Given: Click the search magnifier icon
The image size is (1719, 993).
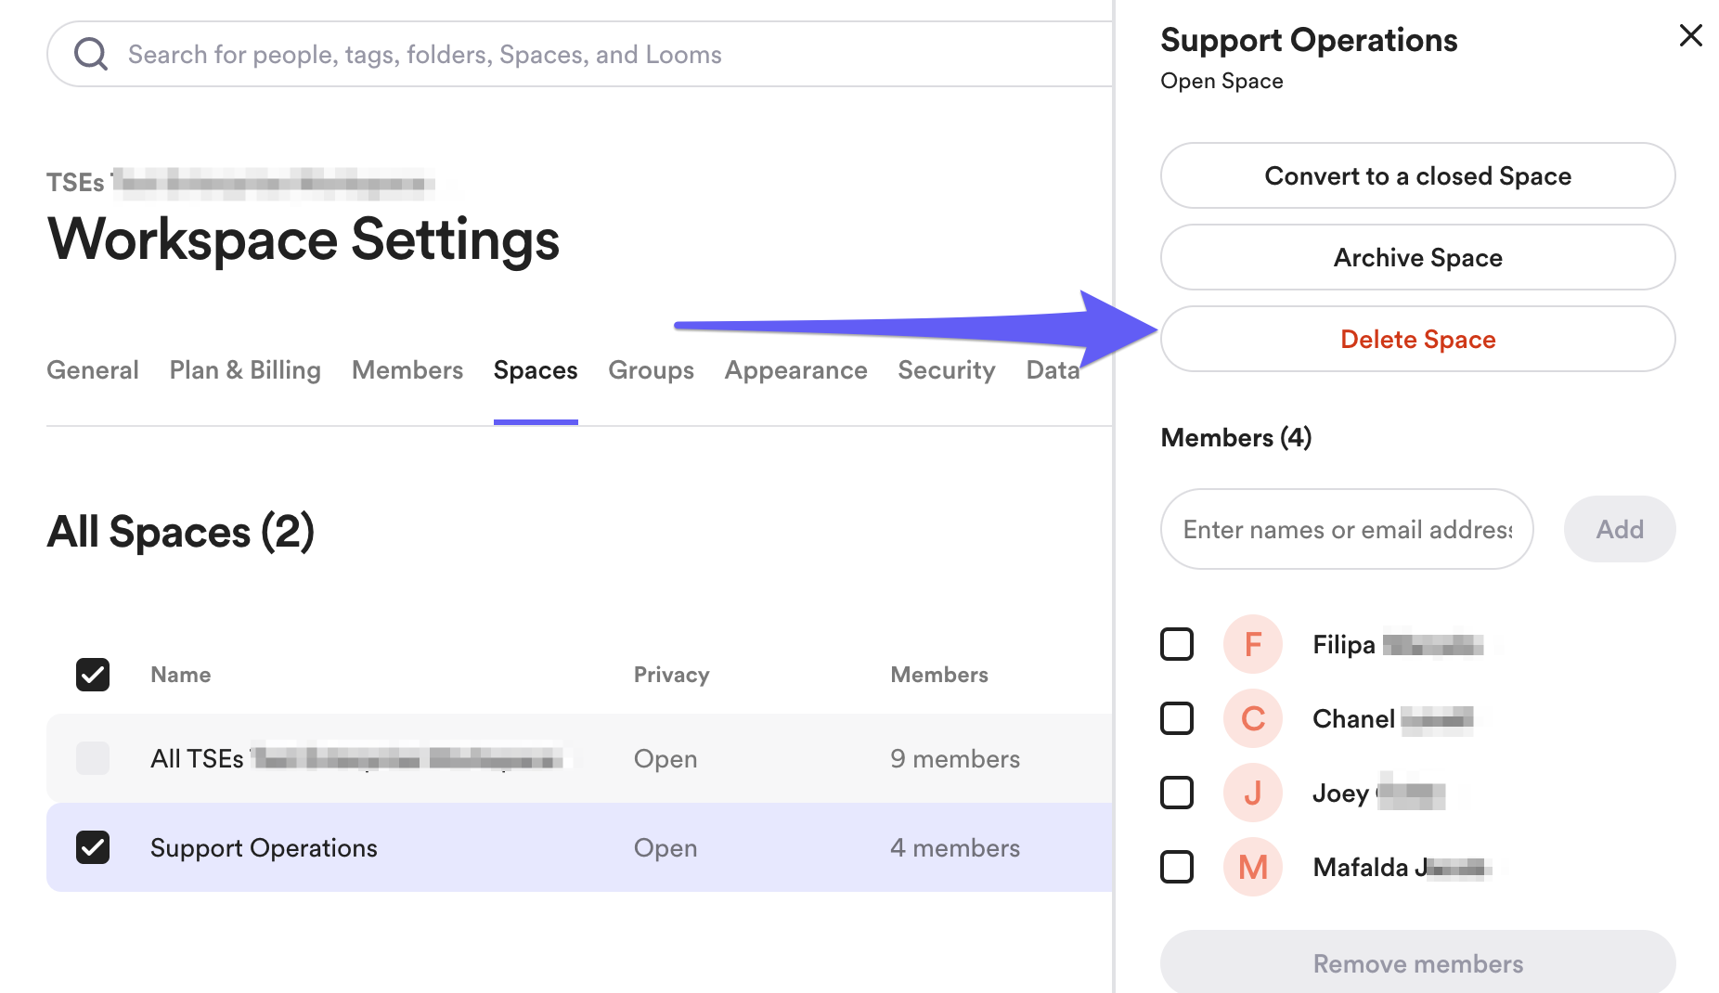Looking at the screenshot, I should [91, 55].
